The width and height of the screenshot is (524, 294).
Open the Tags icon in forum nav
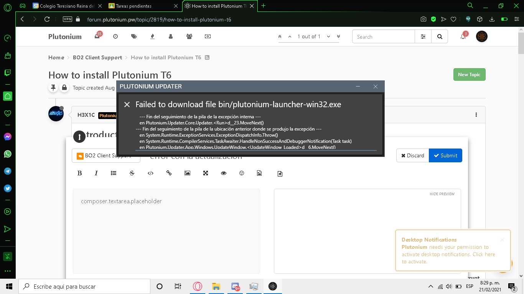pos(134,36)
